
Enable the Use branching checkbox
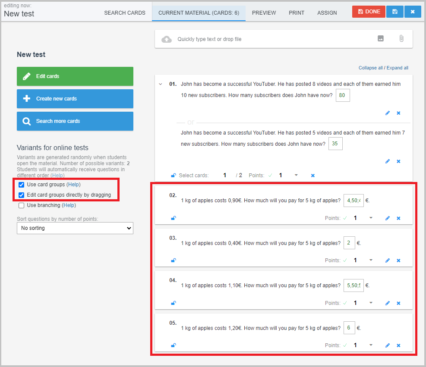(22, 205)
